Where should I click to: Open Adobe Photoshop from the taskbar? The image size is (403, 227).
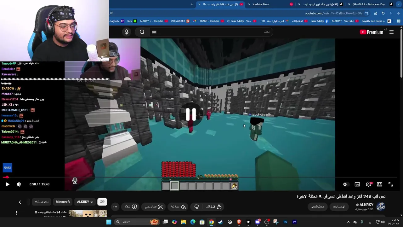pyautogui.click(x=285, y=222)
